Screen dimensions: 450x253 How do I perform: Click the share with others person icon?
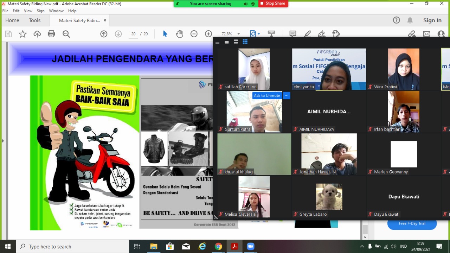coord(441,34)
